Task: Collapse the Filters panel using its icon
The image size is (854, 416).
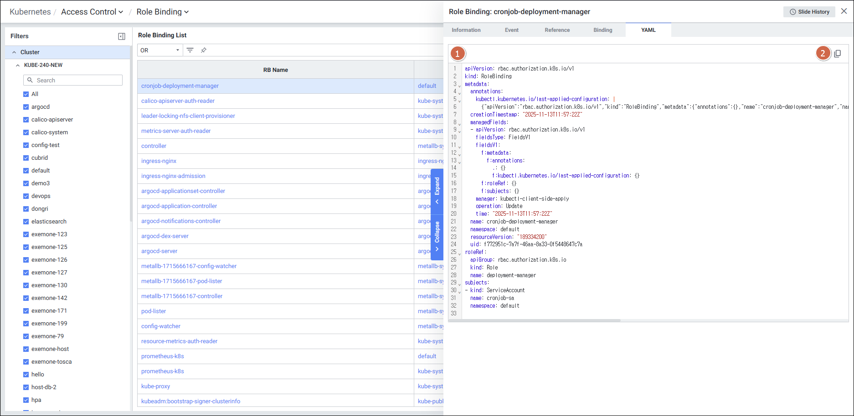Action: (x=122, y=36)
